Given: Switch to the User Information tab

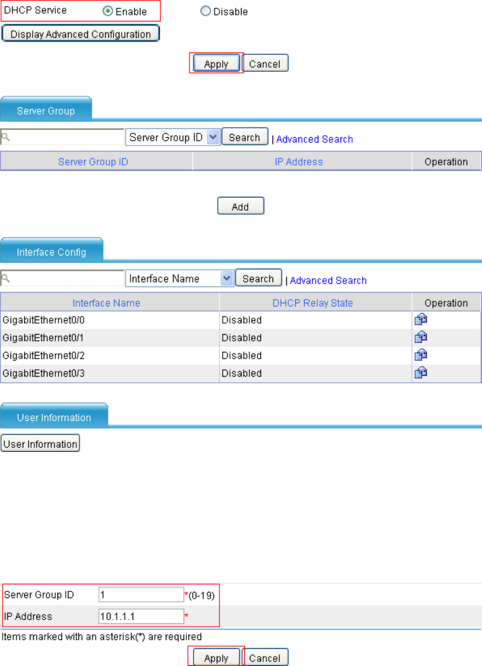Looking at the screenshot, I should pyautogui.click(x=54, y=418).
